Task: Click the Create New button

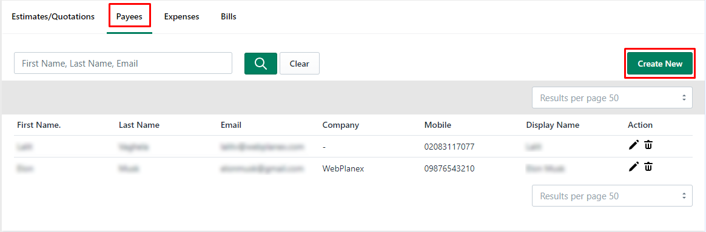Action: (x=660, y=64)
